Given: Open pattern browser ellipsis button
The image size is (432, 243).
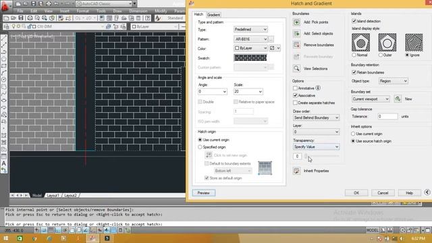Looking at the screenshot, I should [x=271, y=39].
